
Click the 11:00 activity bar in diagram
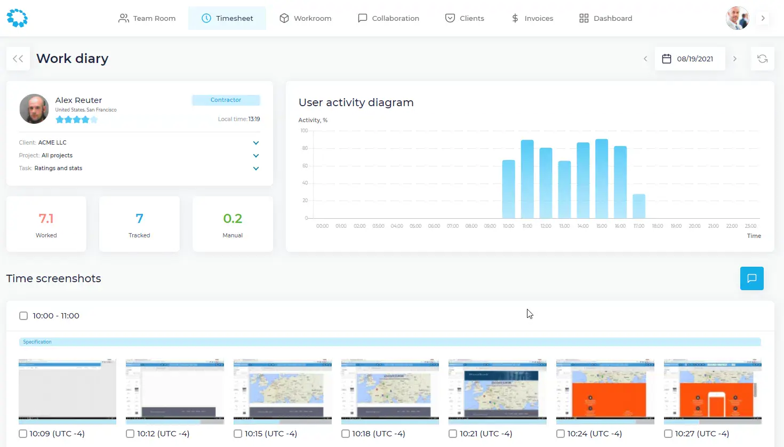coord(527,179)
